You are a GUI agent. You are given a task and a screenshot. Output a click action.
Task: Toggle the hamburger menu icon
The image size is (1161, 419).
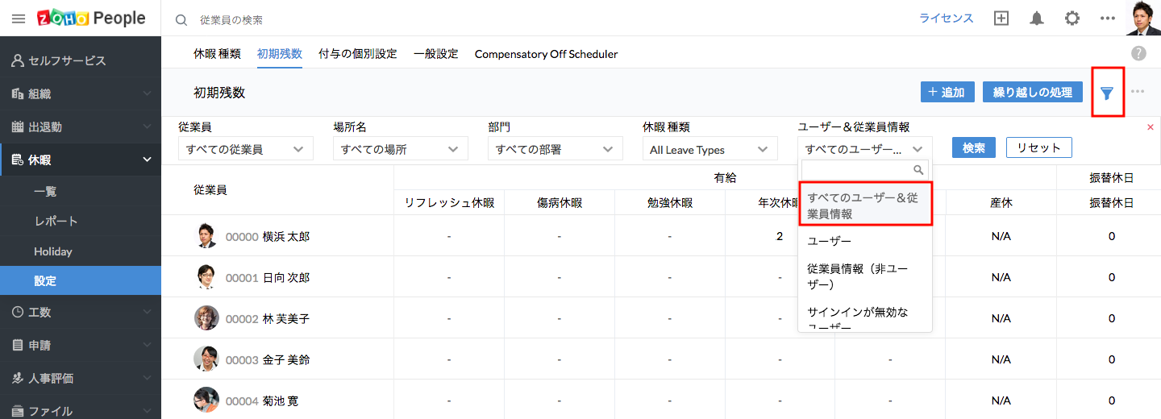19,19
